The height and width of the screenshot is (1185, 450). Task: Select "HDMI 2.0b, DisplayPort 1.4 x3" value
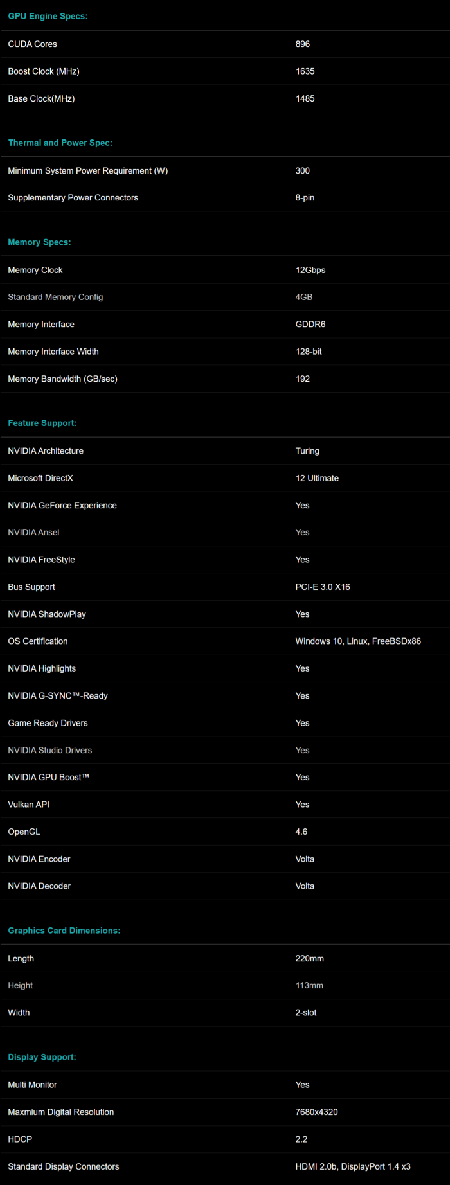pyautogui.click(x=353, y=1166)
